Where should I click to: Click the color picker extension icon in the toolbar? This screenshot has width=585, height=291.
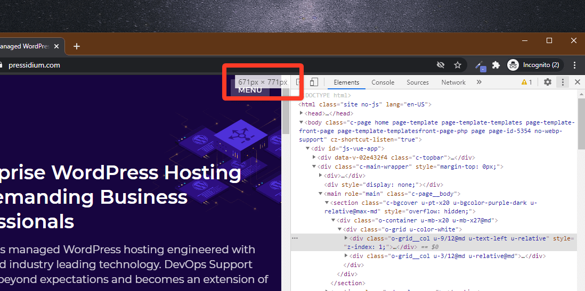tap(480, 65)
